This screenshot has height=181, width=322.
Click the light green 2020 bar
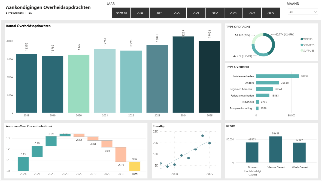coord(79,84)
